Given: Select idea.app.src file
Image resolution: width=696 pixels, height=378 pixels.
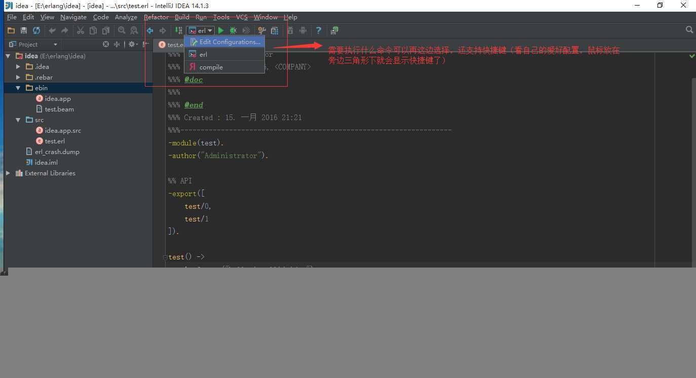Looking at the screenshot, I should click(x=58, y=130).
